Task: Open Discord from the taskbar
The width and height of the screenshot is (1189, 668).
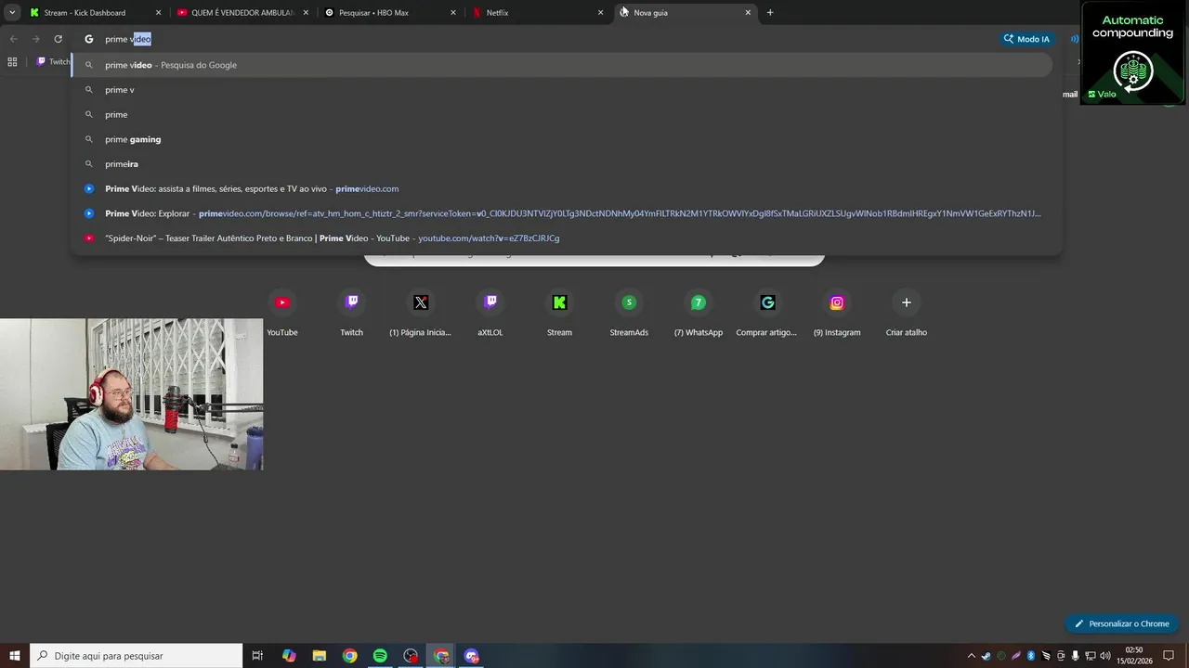Action: tap(472, 656)
